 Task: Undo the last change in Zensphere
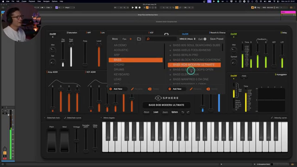(x=183, y=112)
